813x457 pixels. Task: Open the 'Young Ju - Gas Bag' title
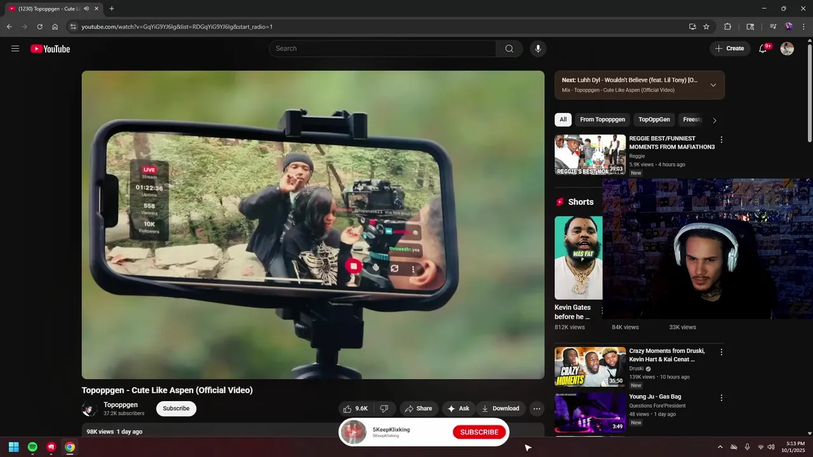(655, 397)
